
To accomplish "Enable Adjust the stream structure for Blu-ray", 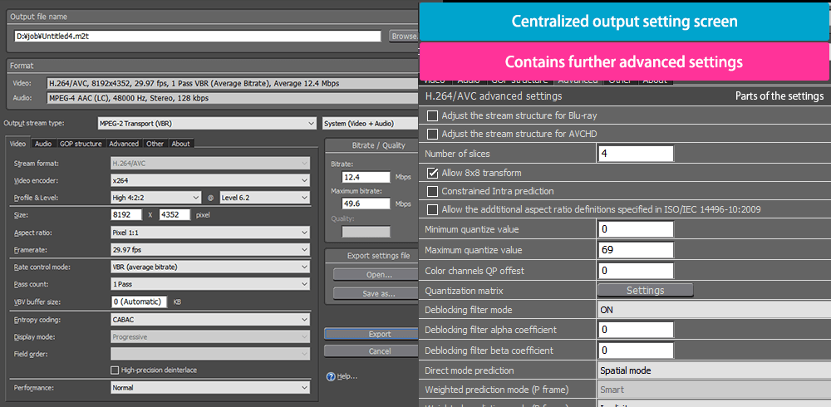I will tap(432, 115).
